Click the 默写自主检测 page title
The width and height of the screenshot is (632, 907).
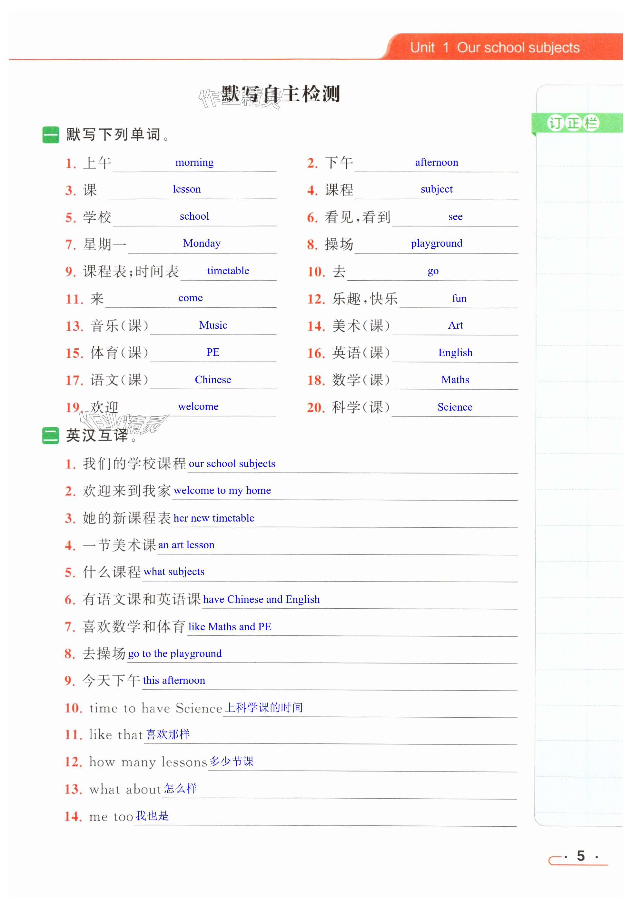pyautogui.click(x=290, y=94)
